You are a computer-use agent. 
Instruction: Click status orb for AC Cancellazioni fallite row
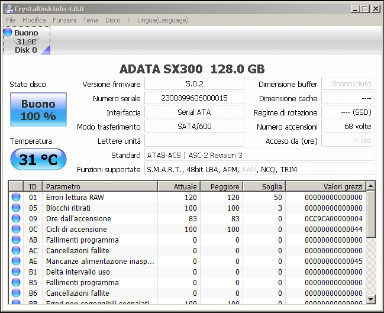(x=16, y=250)
